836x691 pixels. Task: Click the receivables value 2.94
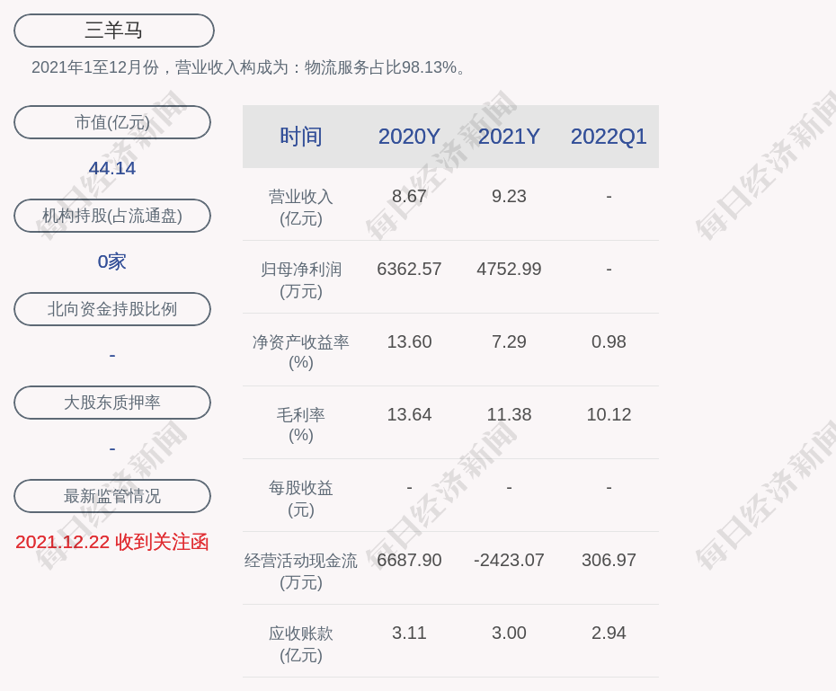[609, 633]
